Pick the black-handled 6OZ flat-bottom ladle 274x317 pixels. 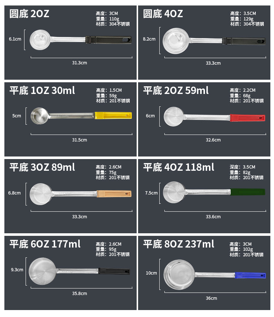click(79, 271)
